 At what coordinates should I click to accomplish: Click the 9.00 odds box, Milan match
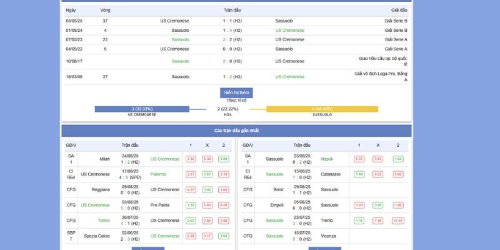(x=223, y=159)
